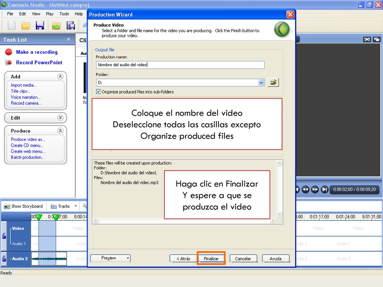Browse for folder with the folder icon button
The image size is (383, 287).
pos(273,83)
